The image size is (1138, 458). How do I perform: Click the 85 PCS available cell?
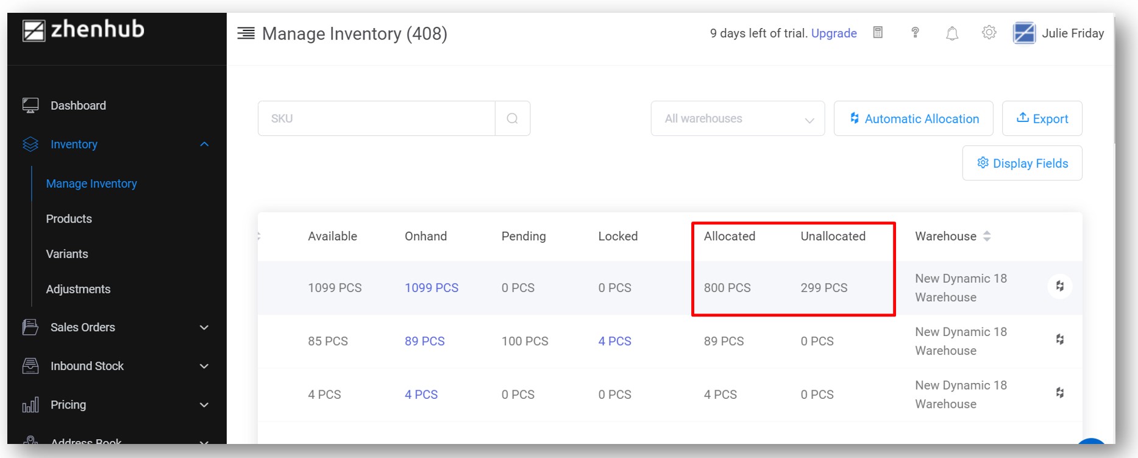[328, 341]
